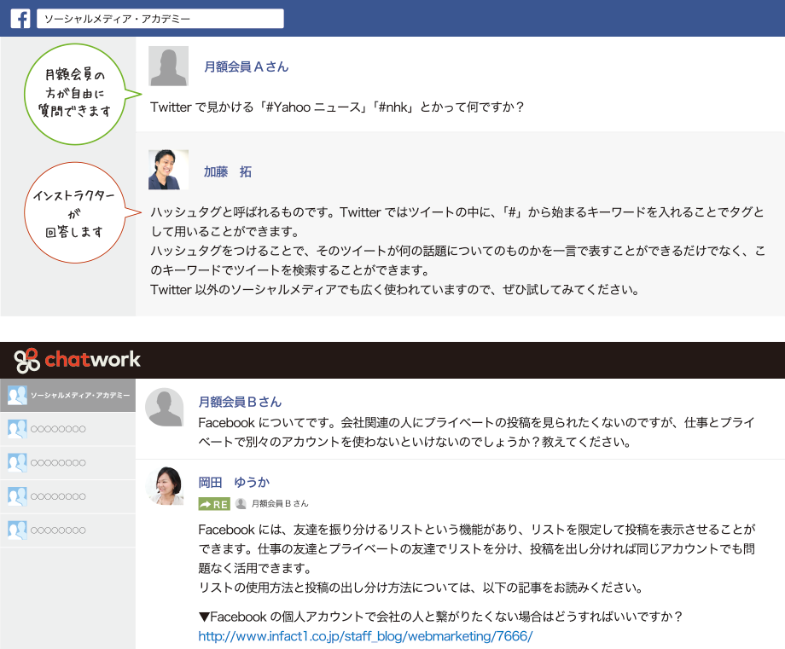Select ソーシャルメディア・アカデミー chat room in sidebar
Screen dimensions: 785x649
click(67, 396)
